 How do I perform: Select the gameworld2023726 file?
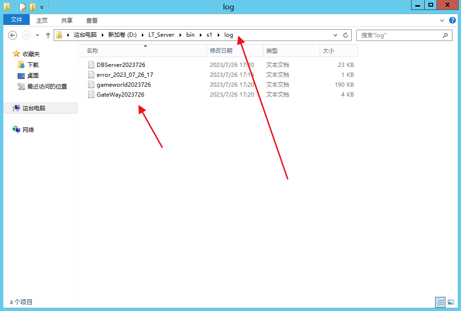click(123, 85)
